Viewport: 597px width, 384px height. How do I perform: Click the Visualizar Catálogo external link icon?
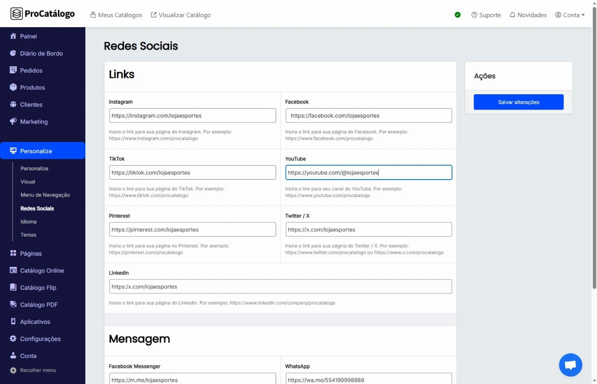coord(153,15)
